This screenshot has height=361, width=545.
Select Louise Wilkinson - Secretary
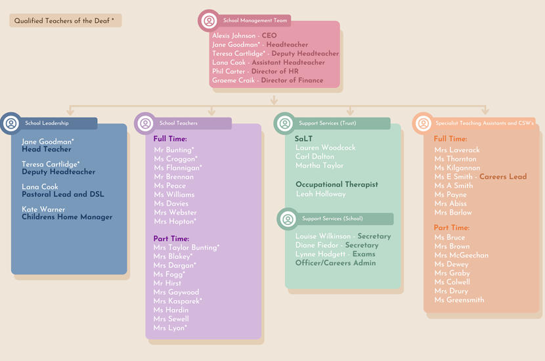(343, 236)
